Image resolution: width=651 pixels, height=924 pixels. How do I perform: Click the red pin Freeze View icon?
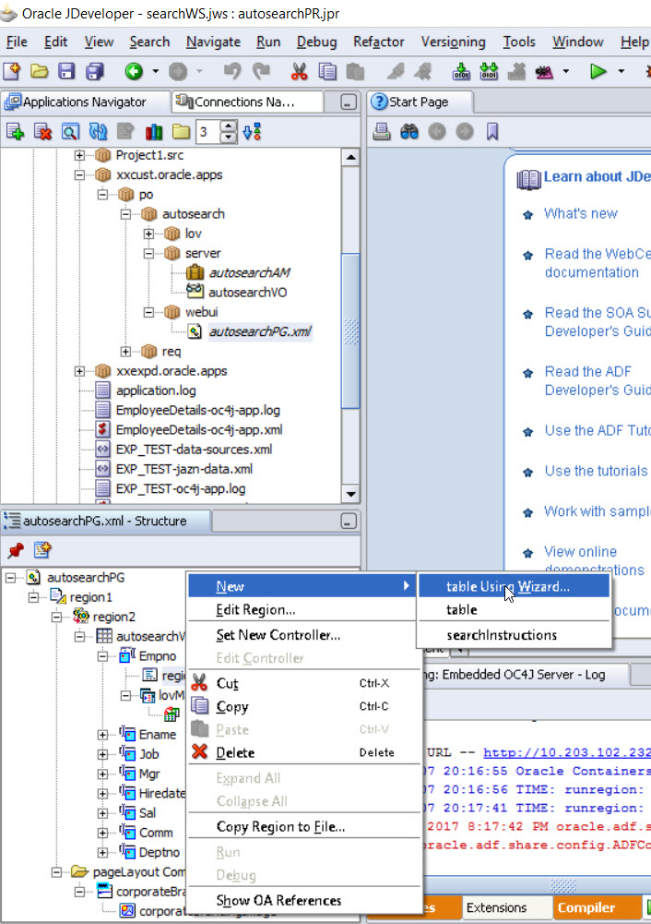16,550
